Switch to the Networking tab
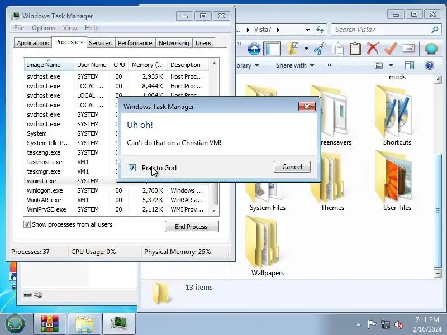Viewport: 447px width, 335px height. 174,43
